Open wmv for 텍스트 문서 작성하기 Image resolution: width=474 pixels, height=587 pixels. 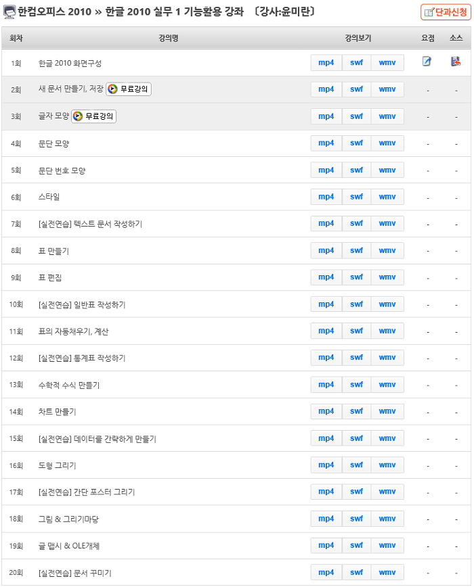pos(387,223)
